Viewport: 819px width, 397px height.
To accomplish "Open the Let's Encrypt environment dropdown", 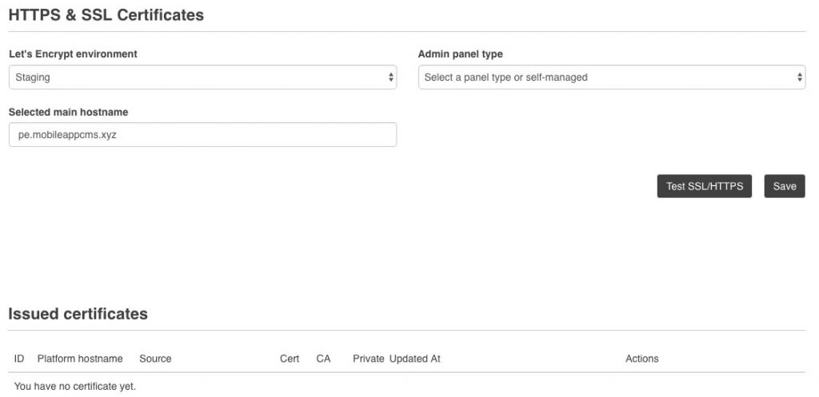I will coord(202,77).
